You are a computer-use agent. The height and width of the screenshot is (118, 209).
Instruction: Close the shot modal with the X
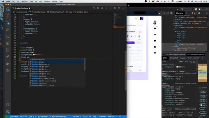159,13
